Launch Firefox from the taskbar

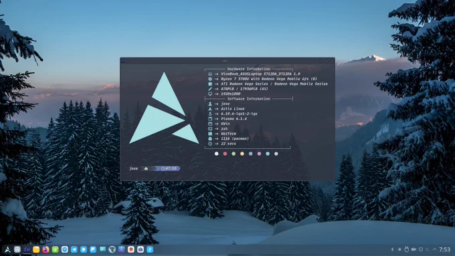click(45, 249)
